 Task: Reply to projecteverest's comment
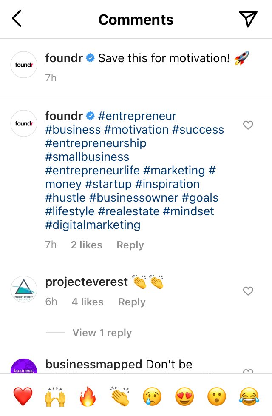pos(132,302)
